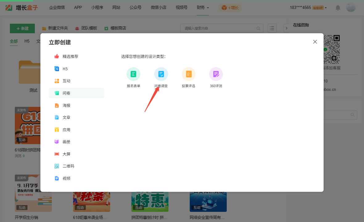This screenshot has height=222, width=364.
Task: Click the green 新建 button
Action: point(22,28)
